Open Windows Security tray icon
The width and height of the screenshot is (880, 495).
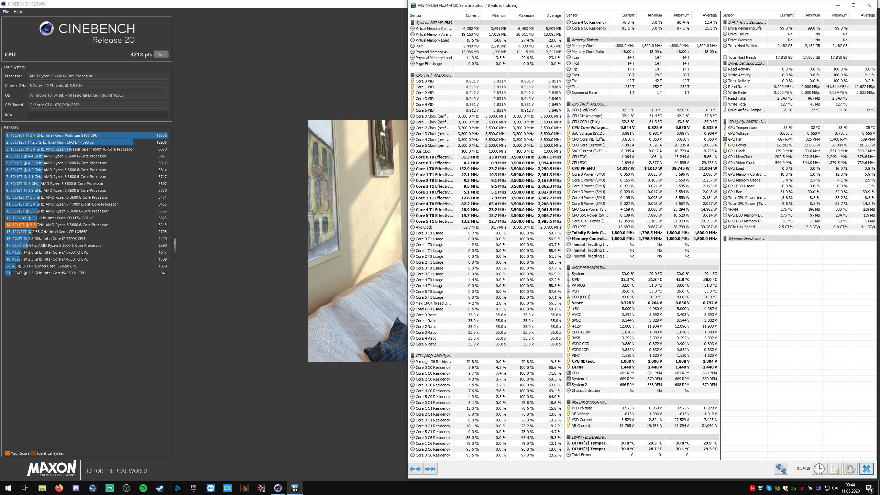785,488
